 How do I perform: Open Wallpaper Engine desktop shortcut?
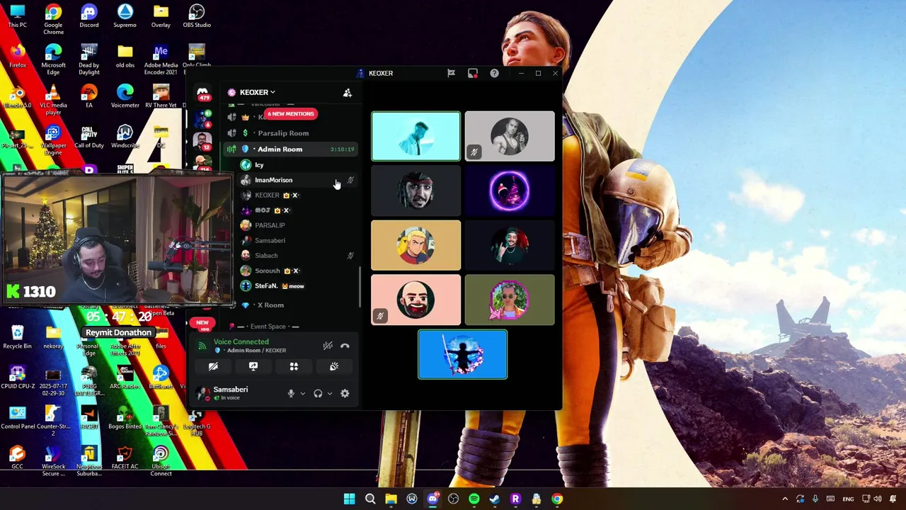[53, 140]
